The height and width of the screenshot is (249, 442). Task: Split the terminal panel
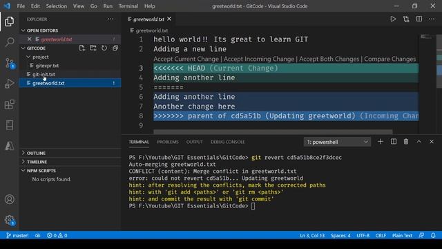tap(394, 141)
